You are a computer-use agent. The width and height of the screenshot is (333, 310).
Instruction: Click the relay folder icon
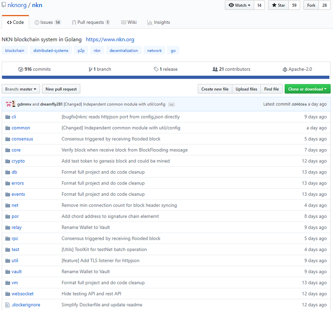pos(7,227)
